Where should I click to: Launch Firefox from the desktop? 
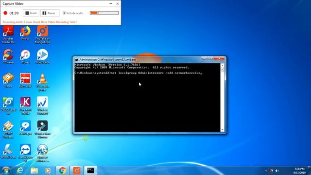point(25,33)
